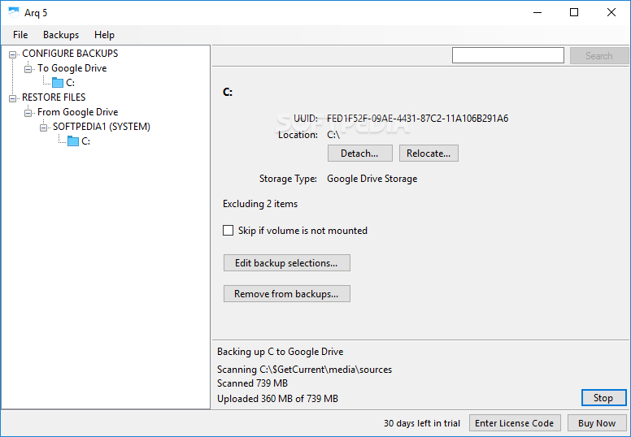Open the File menu

[20, 35]
